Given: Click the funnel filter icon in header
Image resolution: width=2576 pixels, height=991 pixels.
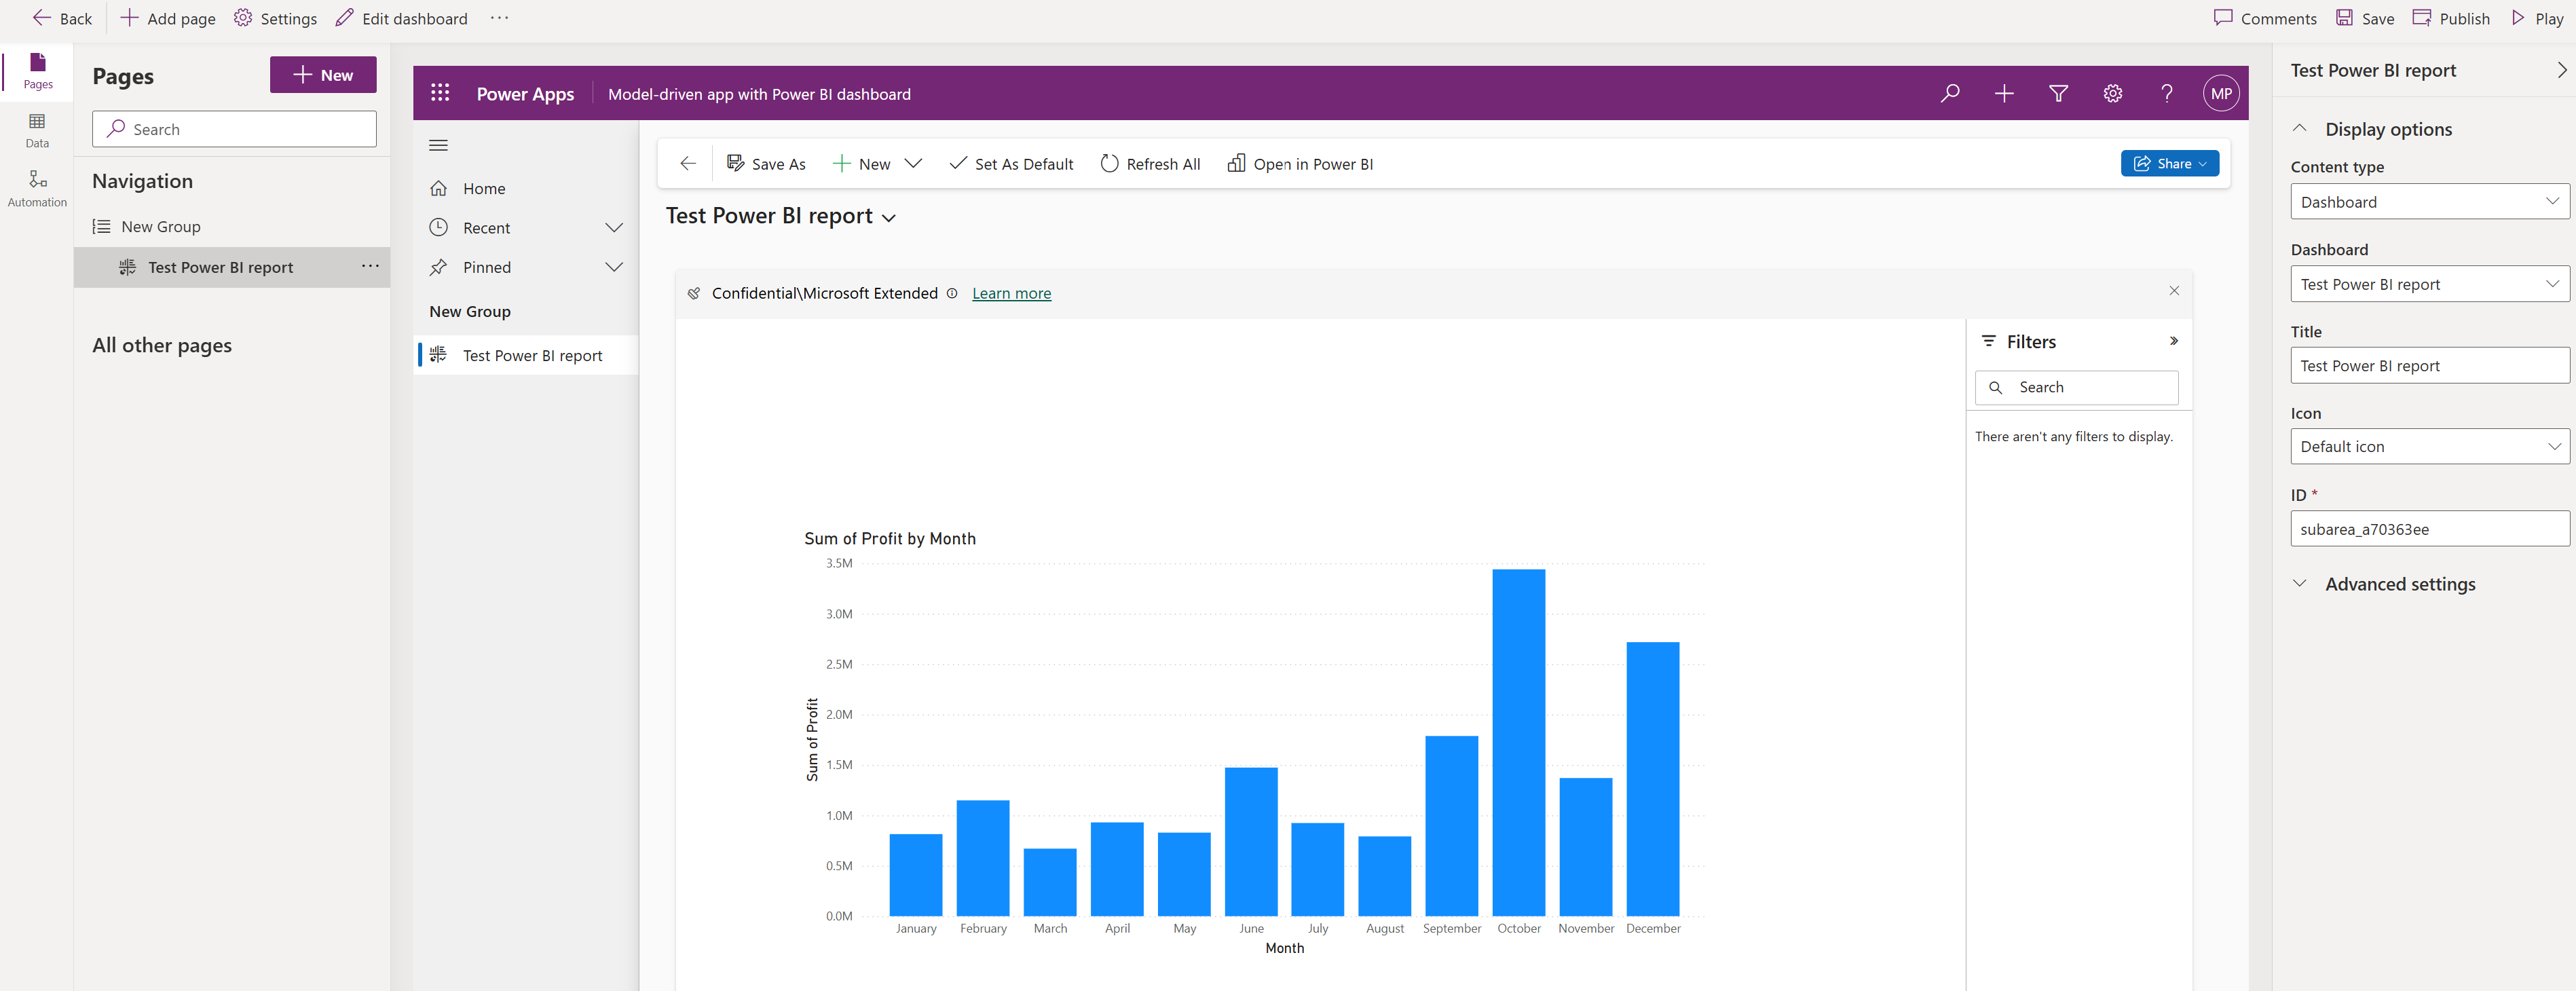Looking at the screenshot, I should (2058, 93).
